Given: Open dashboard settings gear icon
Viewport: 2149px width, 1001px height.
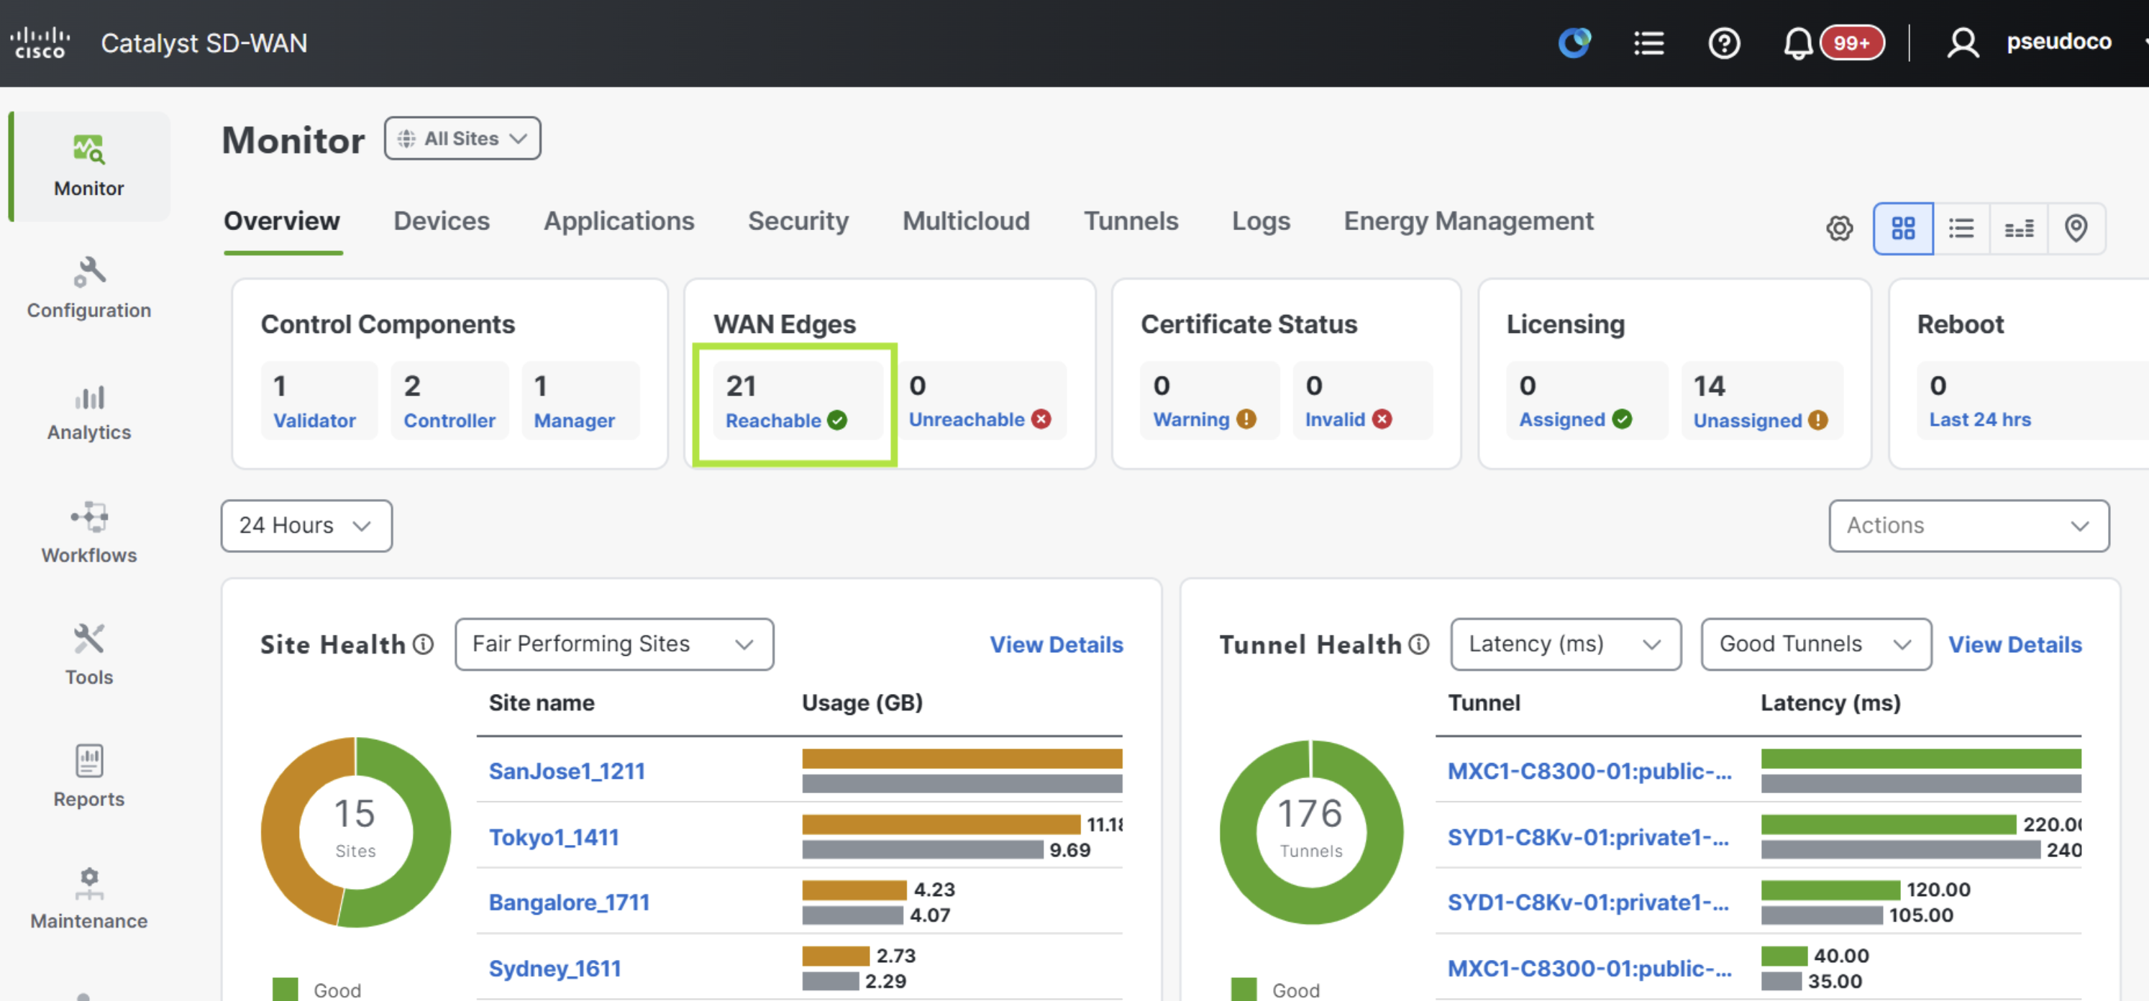Looking at the screenshot, I should tap(1839, 228).
